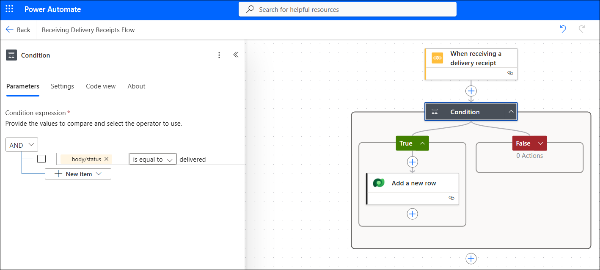Expand the New item dropdown
The width and height of the screenshot is (600, 270).
coord(99,174)
